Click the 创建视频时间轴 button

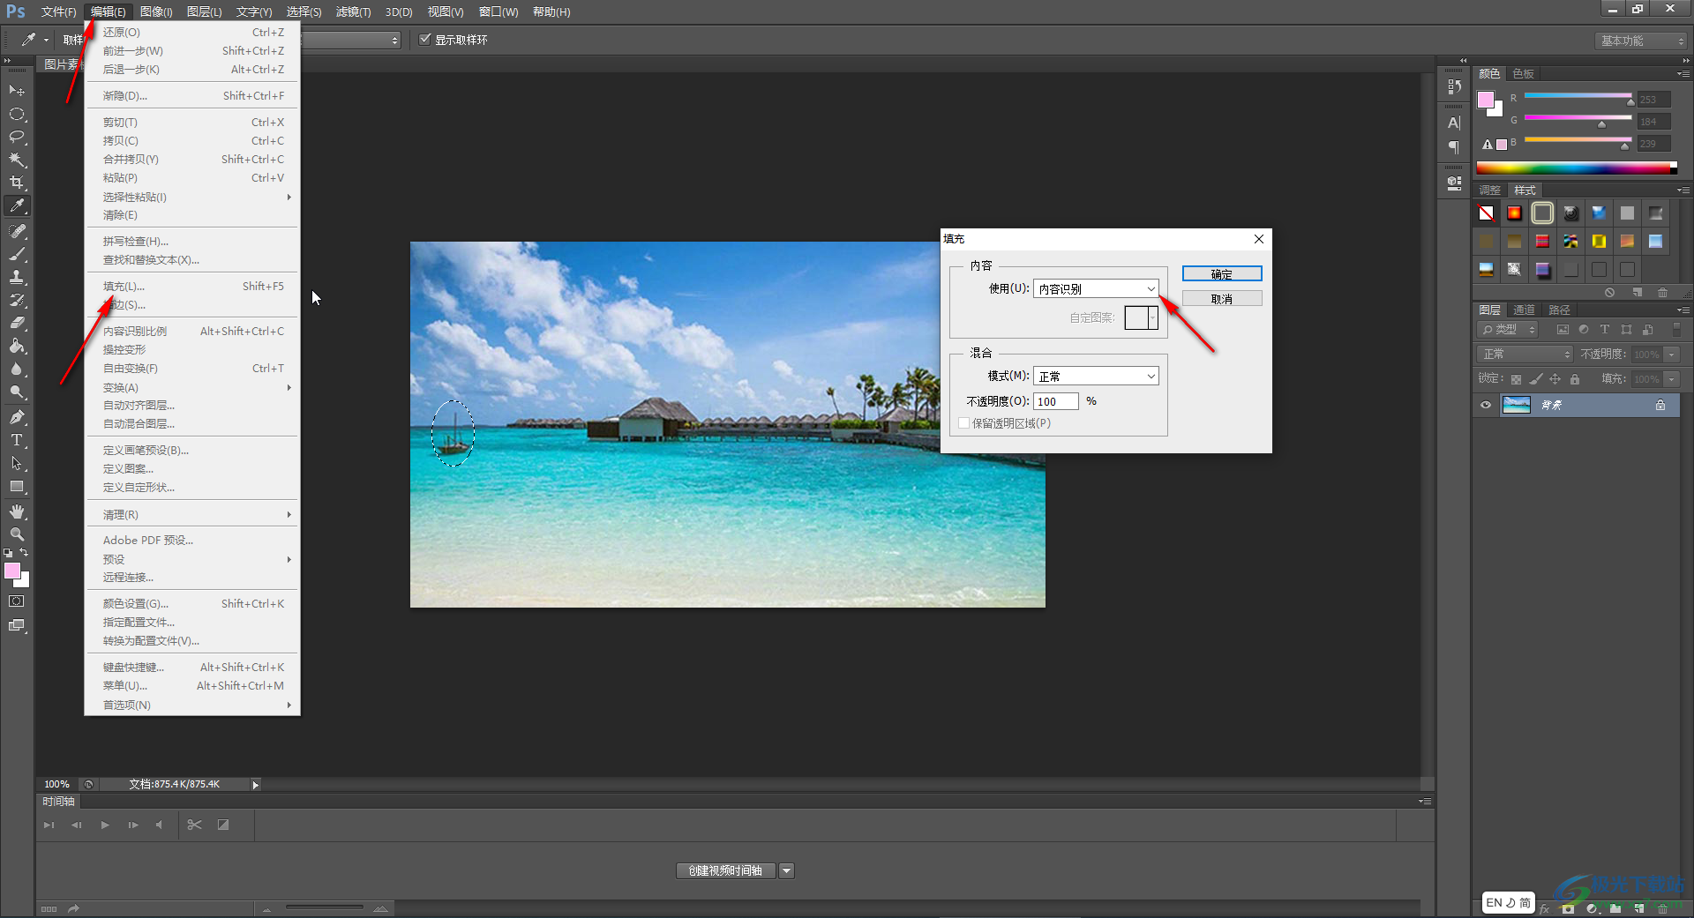(x=725, y=871)
